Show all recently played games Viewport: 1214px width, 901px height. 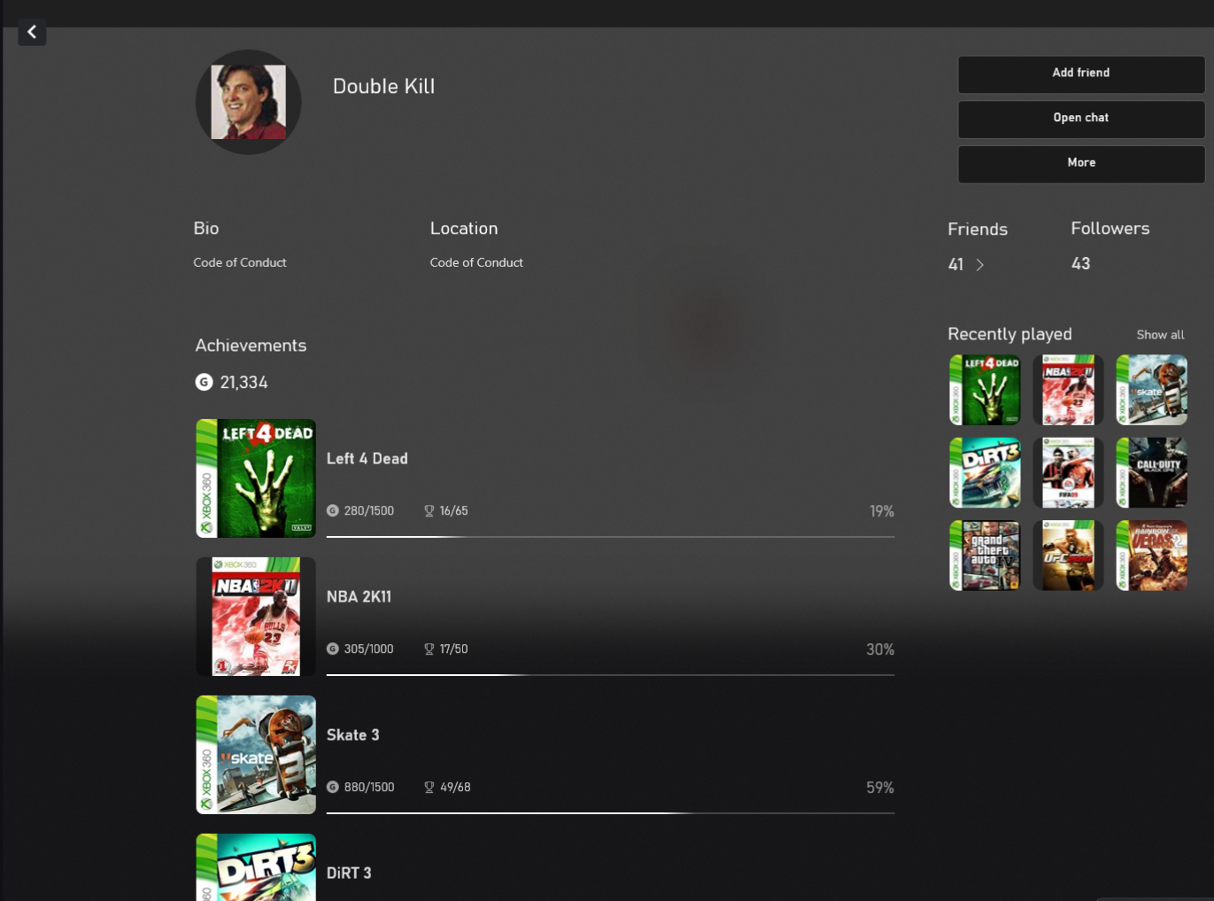[x=1160, y=335]
